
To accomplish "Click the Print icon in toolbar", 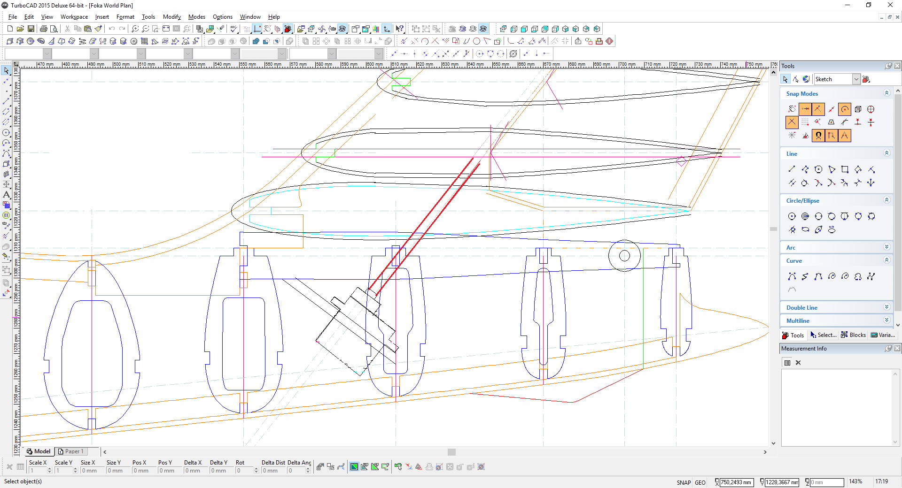I will [44, 29].
